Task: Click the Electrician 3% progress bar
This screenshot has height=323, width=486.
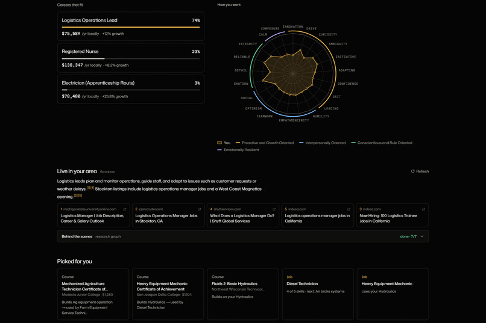Action: tap(130, 90)
